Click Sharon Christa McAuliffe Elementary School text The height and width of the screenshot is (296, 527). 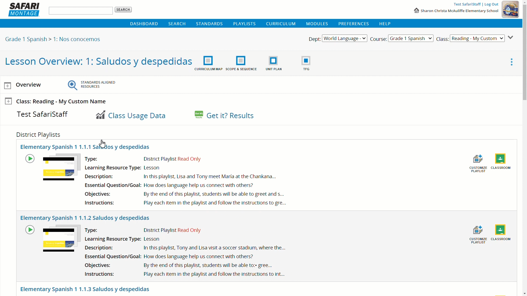[459, 11]
